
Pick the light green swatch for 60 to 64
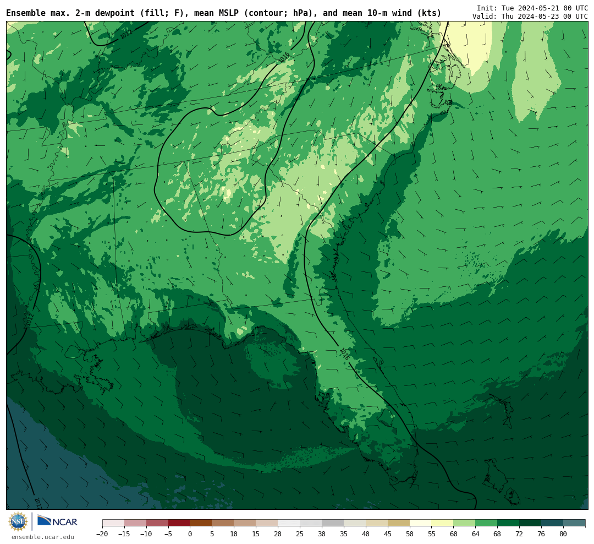click(x=465, y=523)
